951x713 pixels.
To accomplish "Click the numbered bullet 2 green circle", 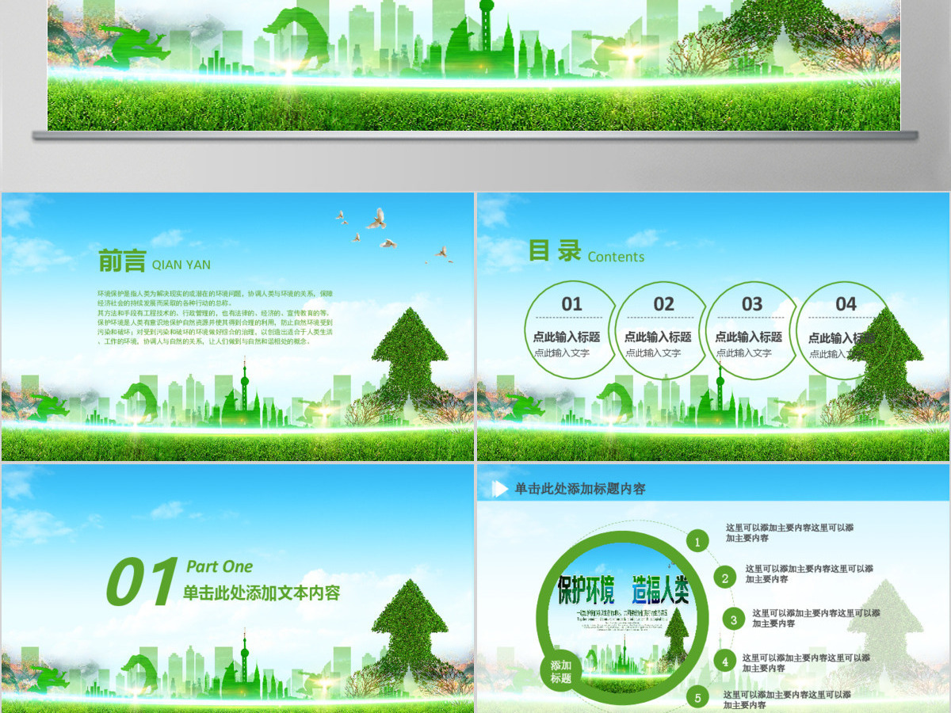I will (725, 578).
